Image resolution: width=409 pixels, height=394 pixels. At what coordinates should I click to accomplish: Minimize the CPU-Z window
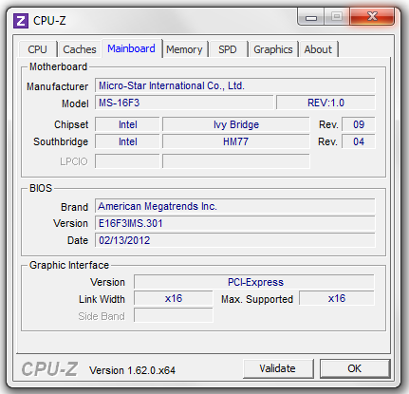pos(311,17)
